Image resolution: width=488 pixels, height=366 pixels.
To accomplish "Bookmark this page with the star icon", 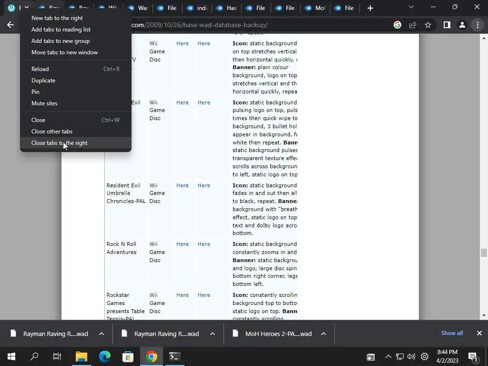I will point(428,25).
